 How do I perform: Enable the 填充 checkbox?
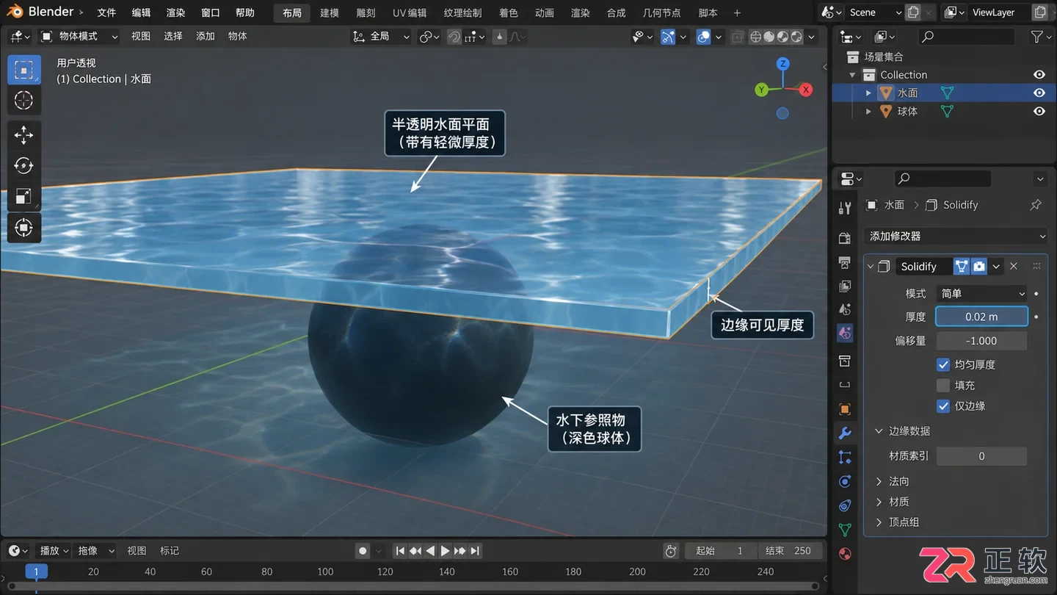[x=943, y=385]
